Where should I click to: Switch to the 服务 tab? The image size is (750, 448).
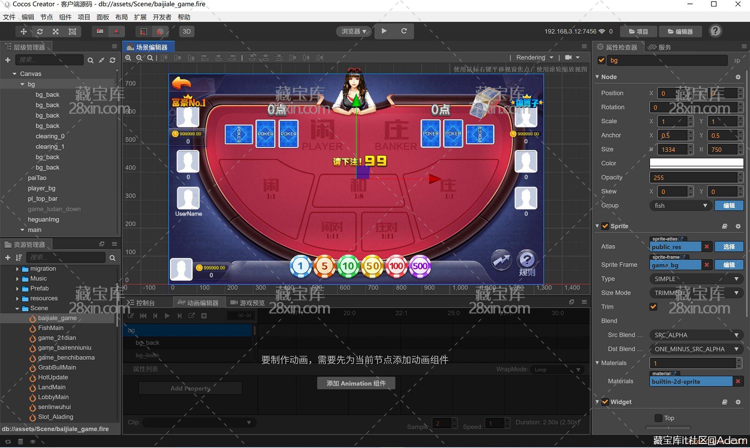point(660,47)
